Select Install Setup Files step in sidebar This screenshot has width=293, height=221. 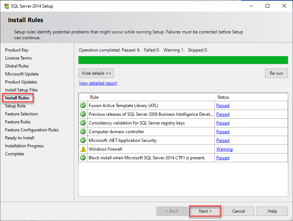pyautogui.click(x=21, y=90)
